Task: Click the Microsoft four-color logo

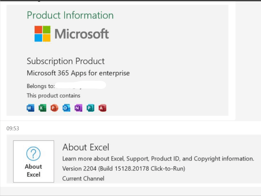Action: pyautogui.click(x=42, y=34)
